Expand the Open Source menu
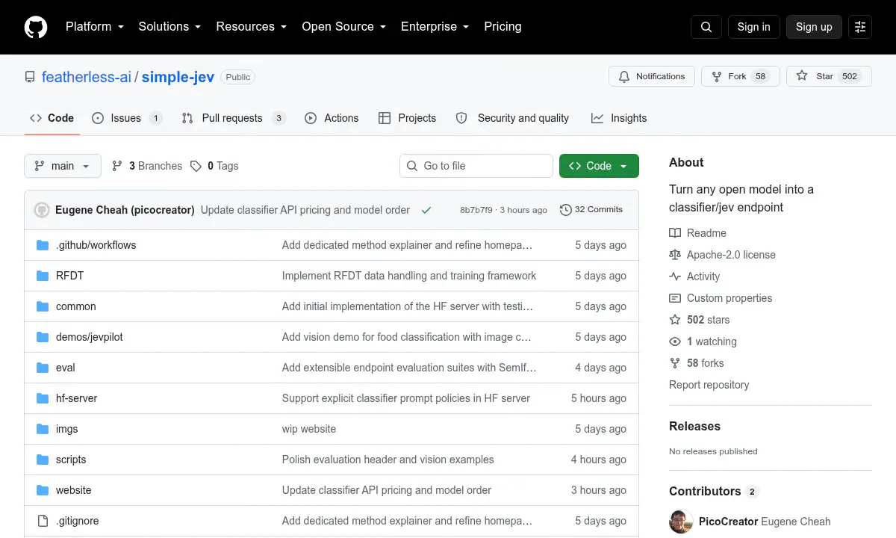The image size is (896, 538). 343,27
